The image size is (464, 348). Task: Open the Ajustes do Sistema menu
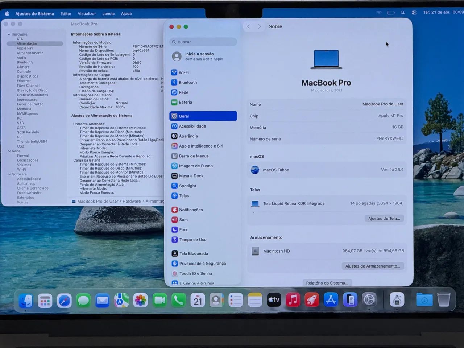(x=34, y=14)
